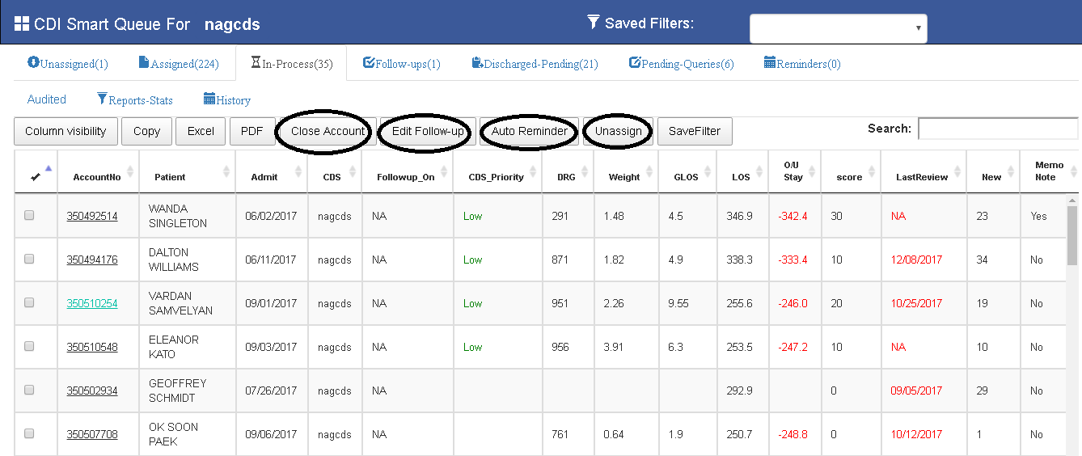Click the Reminders calendar icon
The width and height of the screenshot is (1082, 456).
[770, 62]
